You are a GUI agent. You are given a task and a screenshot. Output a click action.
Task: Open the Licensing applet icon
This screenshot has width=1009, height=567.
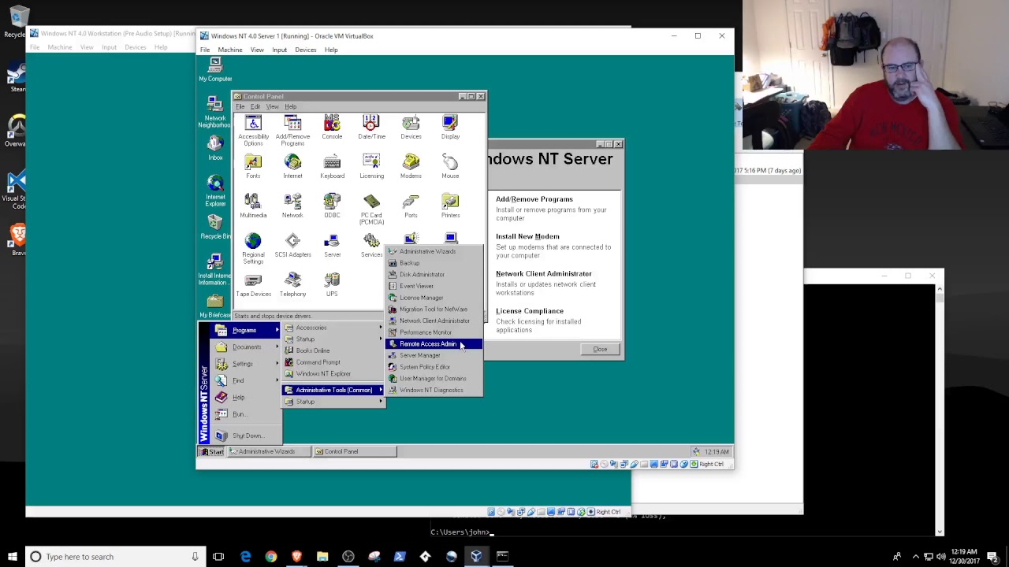[371, 166]
